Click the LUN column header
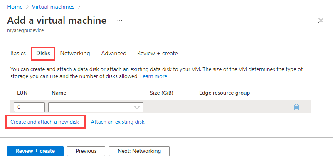Viewport: 333px width, 164px height. (22, 93)
